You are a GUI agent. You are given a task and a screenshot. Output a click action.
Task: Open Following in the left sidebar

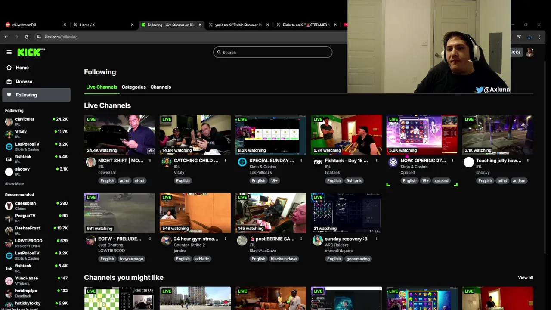click(36, 95)
